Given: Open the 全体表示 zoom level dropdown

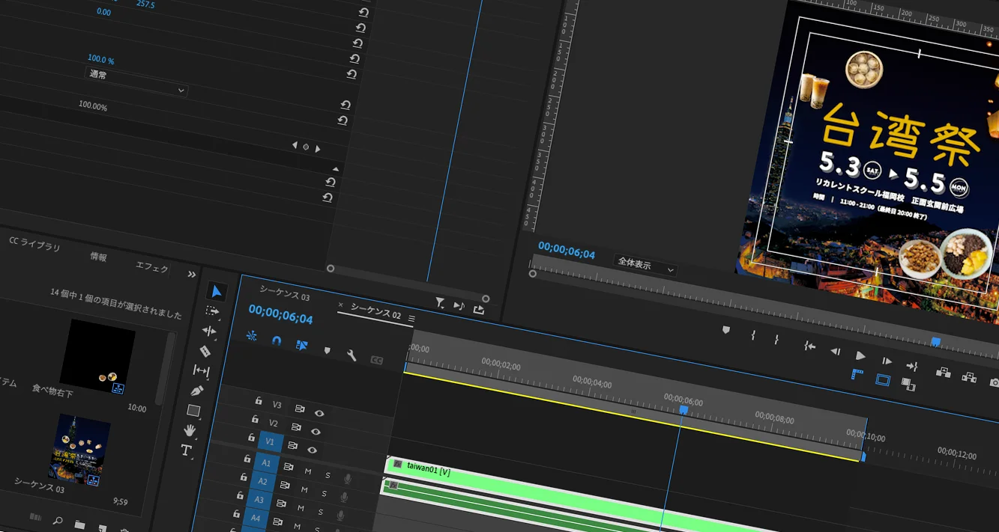Looking at the screenshot, I should pos(645,266).
